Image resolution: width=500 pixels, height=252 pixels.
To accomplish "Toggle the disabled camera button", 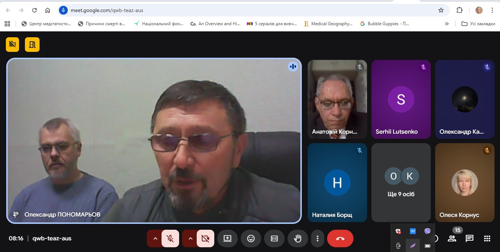I will 205,238.
